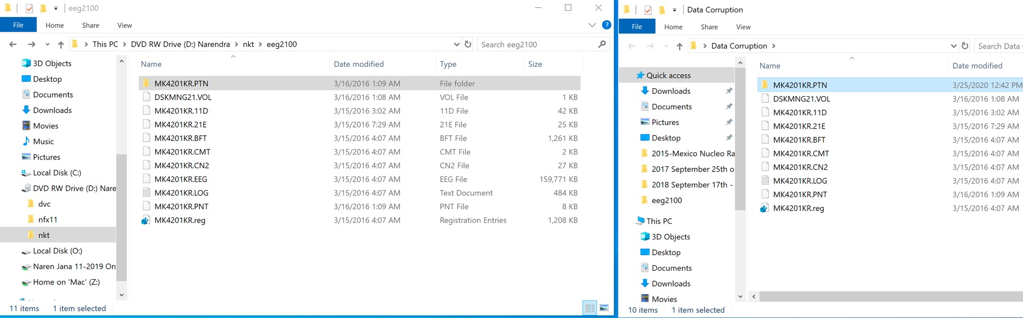Click Back arrow in eeg2100 window
The image size is (1023, 318).
click(13, 44)
